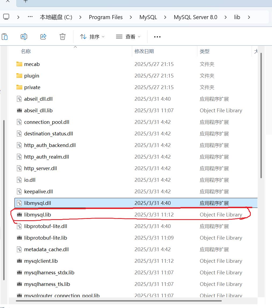272x308 pixels.
Task: Click the lib breadcrumb segment
Action: [x=237, y=17]
